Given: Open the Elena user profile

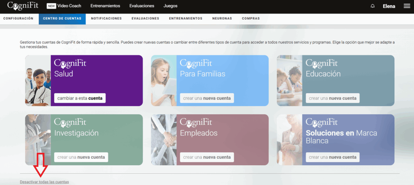Looking at the screenshot, I should point(389,6).
